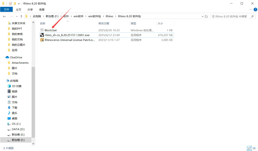The height and width of the screenshot is (151, 258).
Task: Open recent locations dropdown beside forward arrow
Action: [16, 16]
